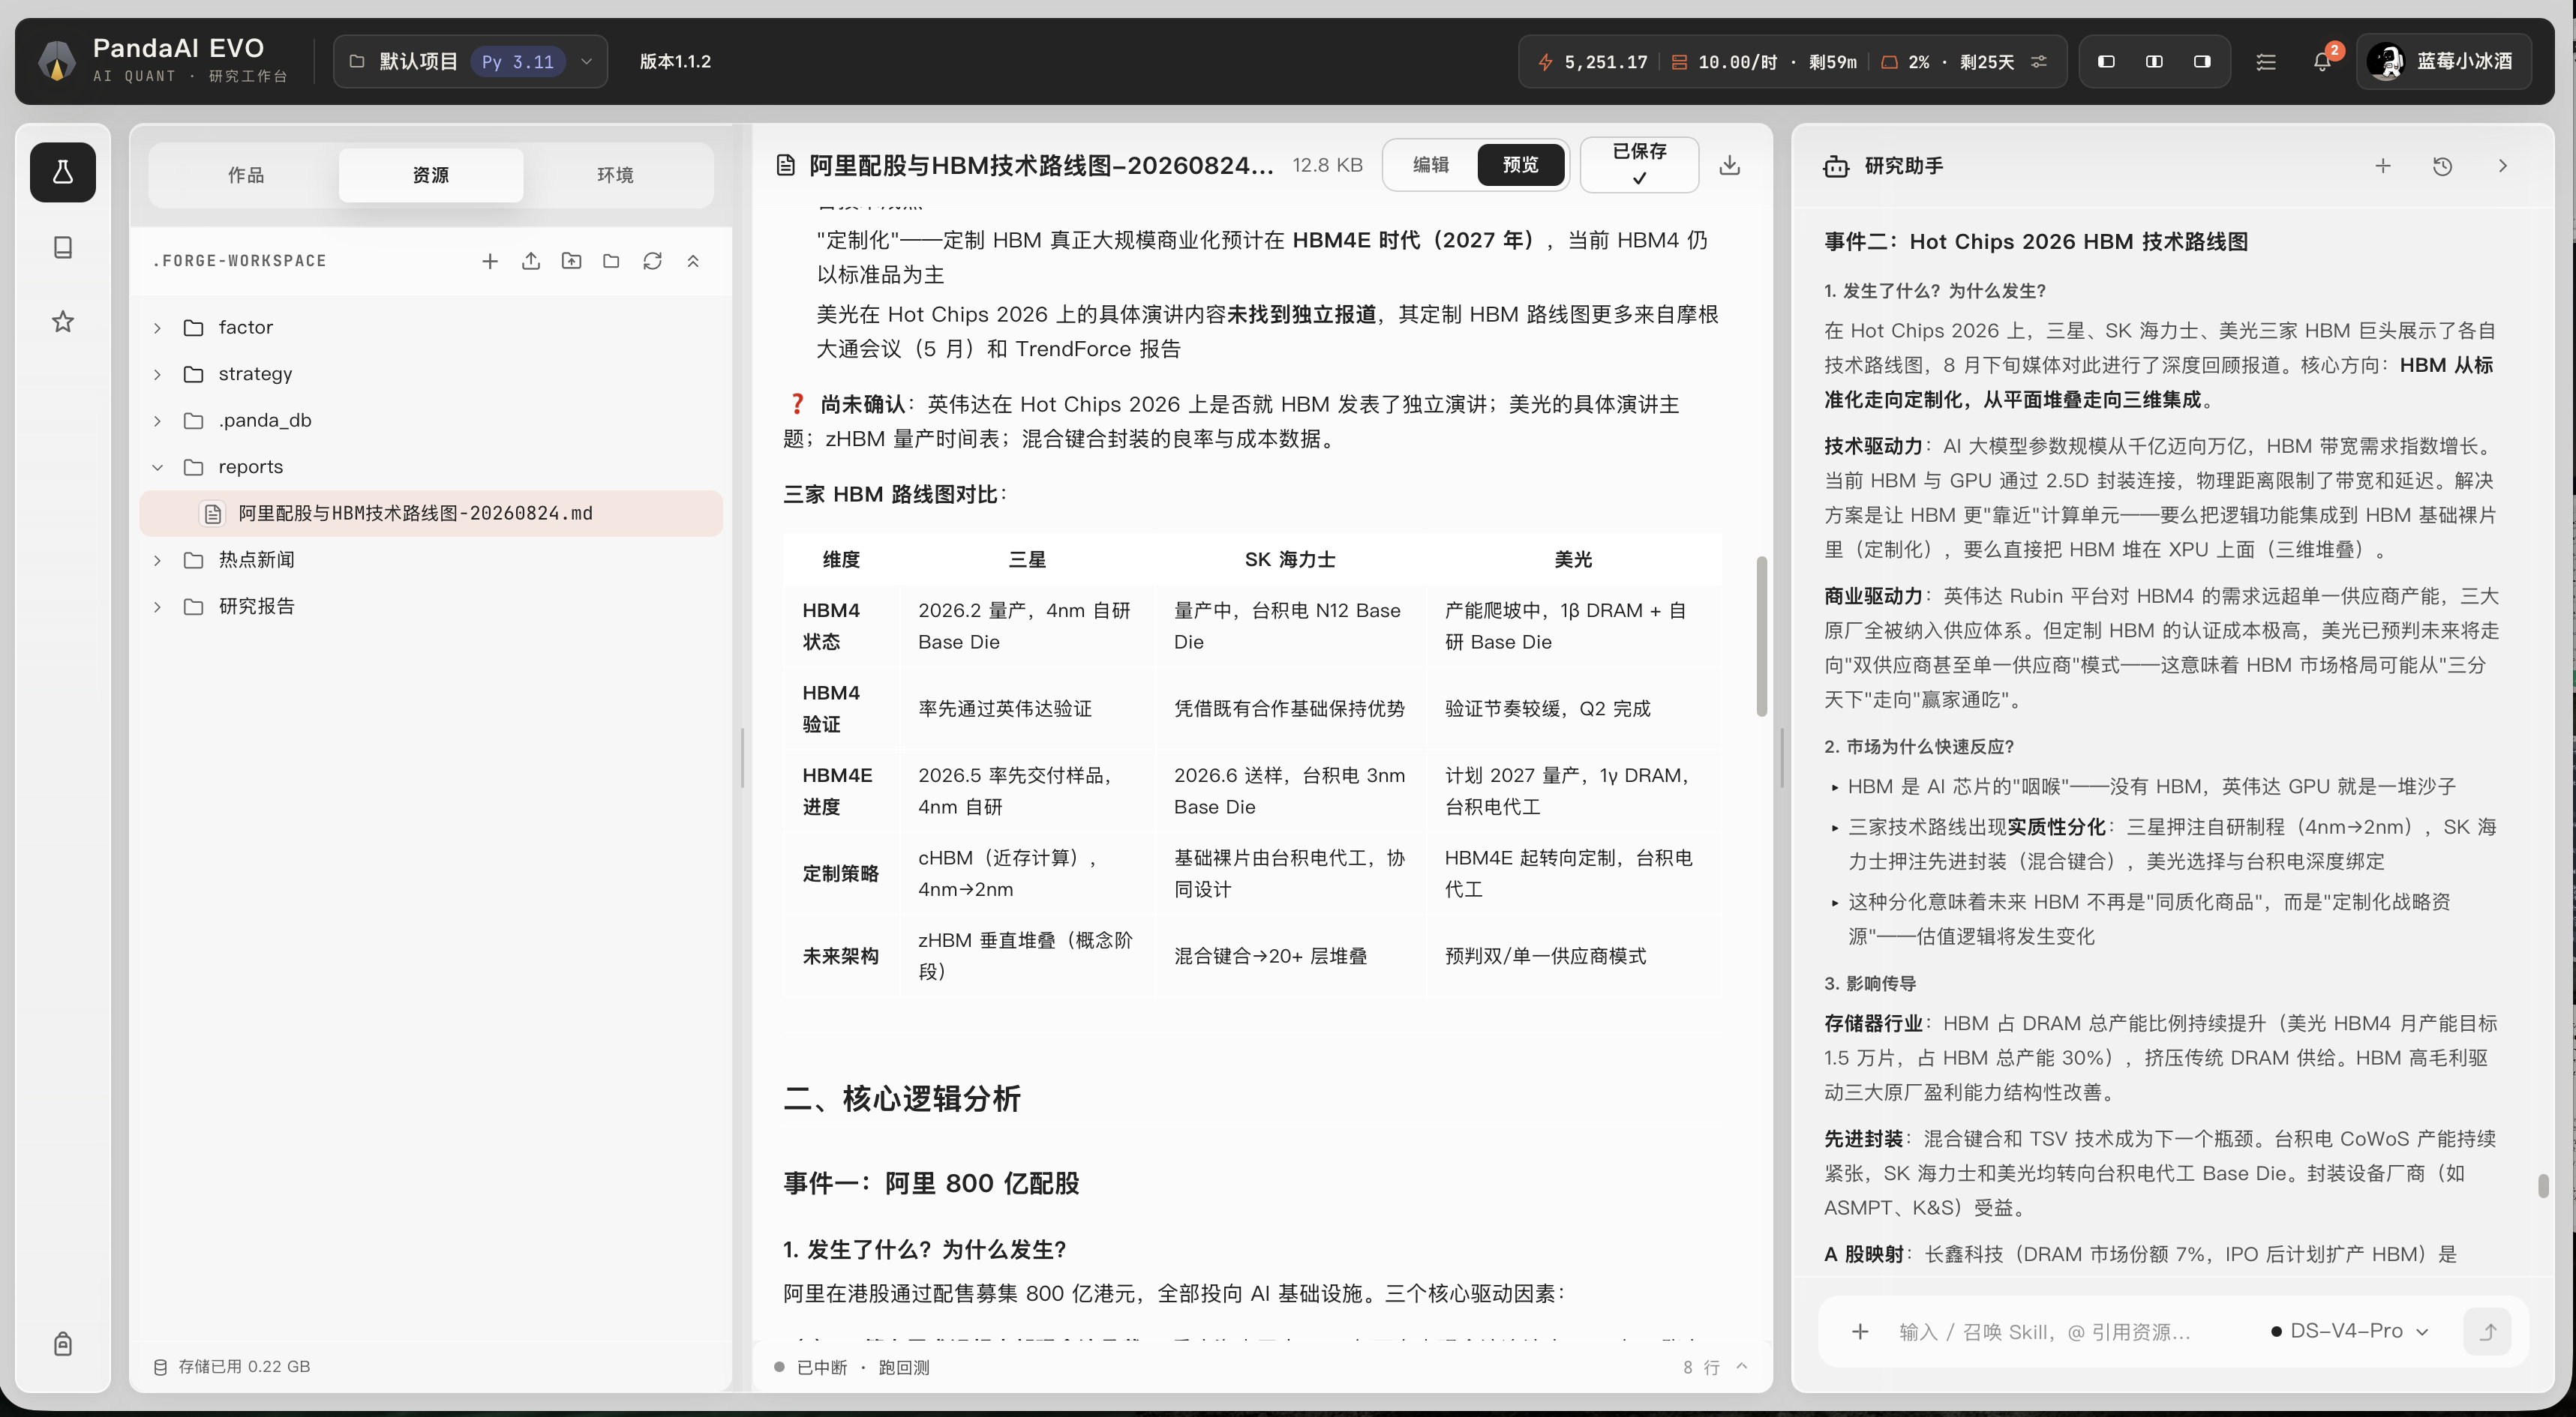
Task: Open the star favorites icon in sidebar
Action: [x=62, y=321]
